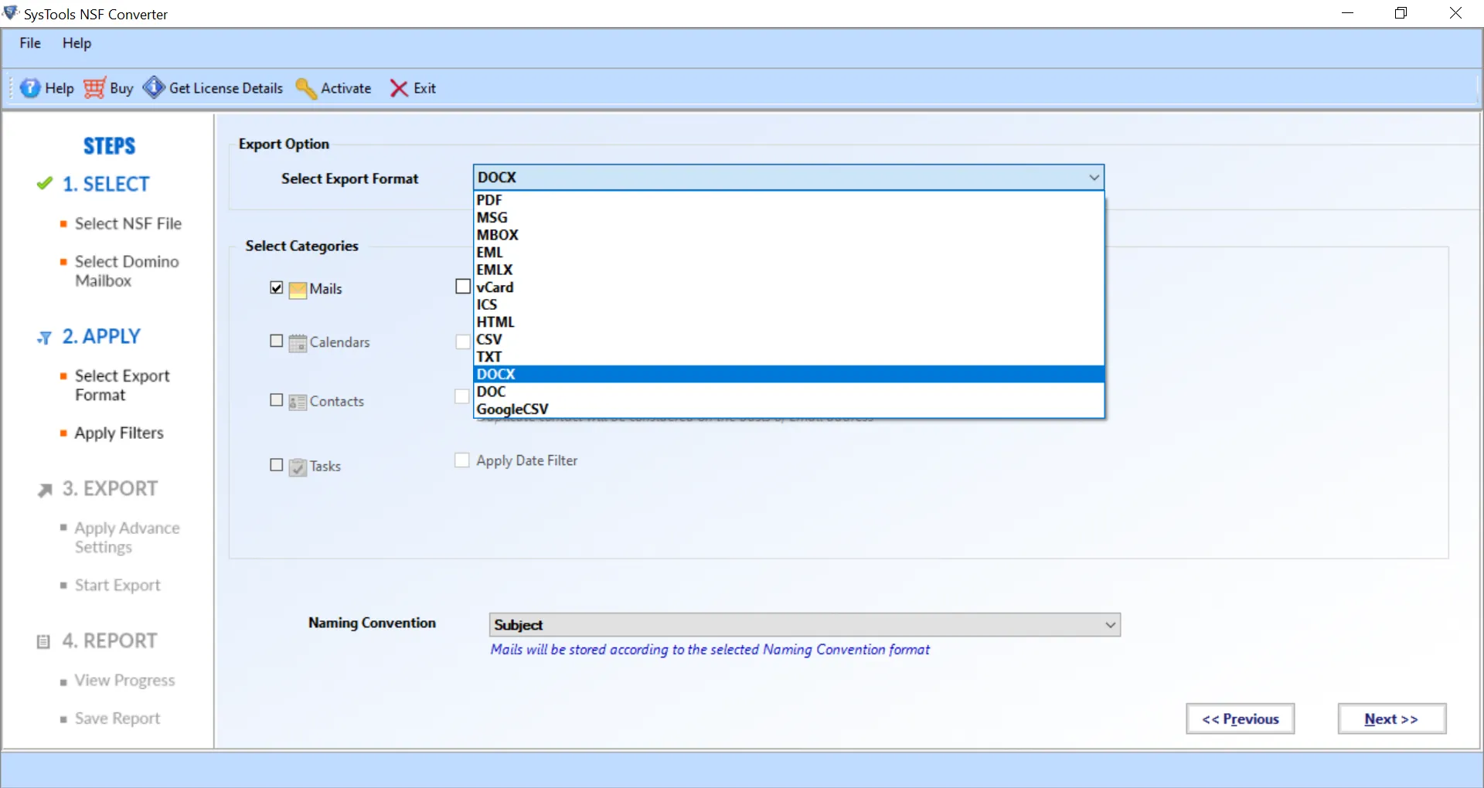Click the Contacts category icon
This screenshot has height=788, width=1484.
(x=298, y=402)
